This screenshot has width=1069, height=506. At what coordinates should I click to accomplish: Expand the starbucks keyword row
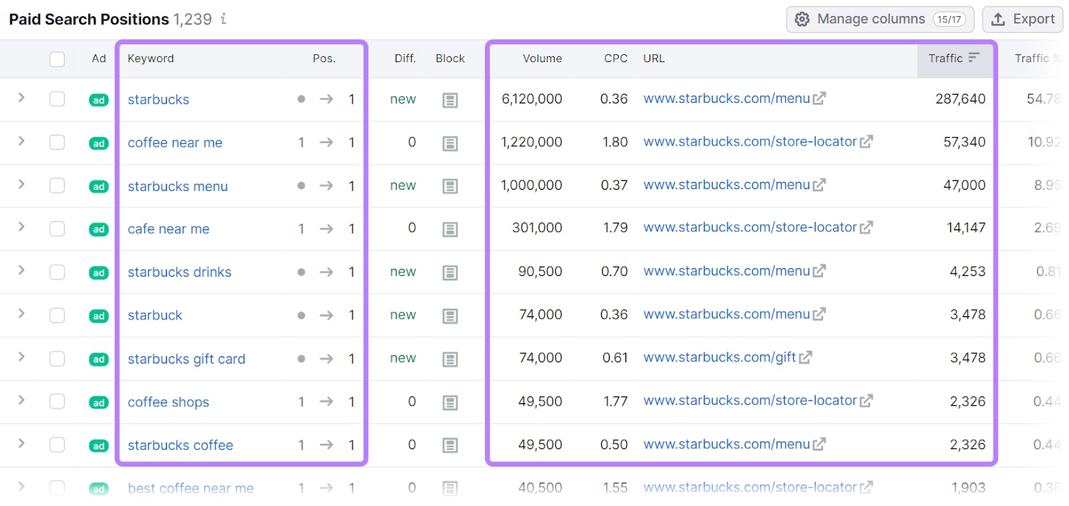[21, 98]
